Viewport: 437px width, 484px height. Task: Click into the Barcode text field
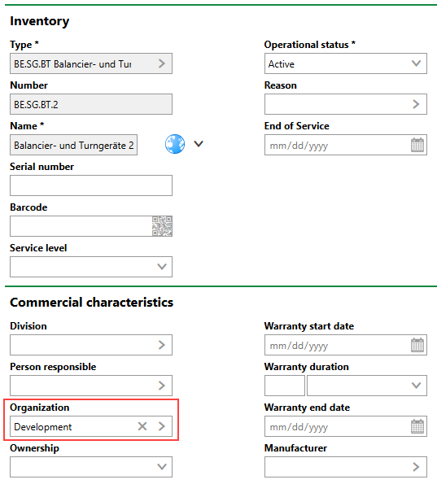[81, 226]
